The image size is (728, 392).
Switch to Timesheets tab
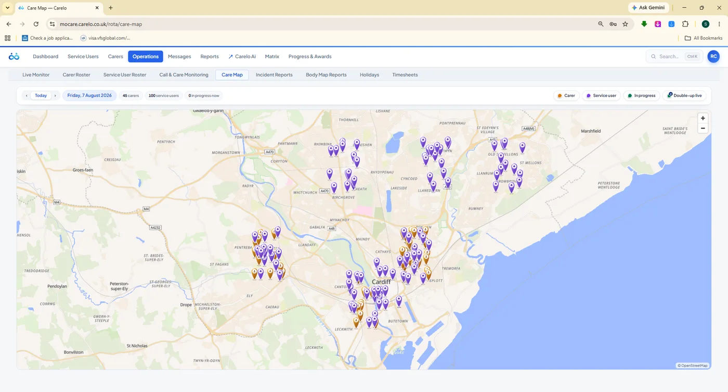pyautogui.click(x=405, y=75)
